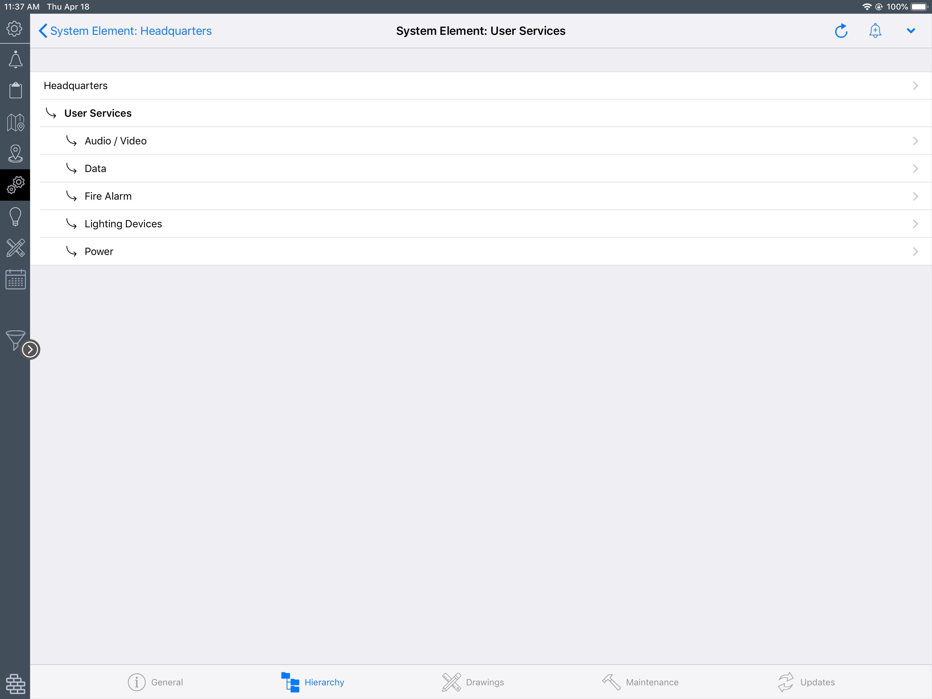The width and height of the screenshot is (932, 699).
Task: Open the lightbulb icon in the sidebar
Action: click(x=16, y=217)
